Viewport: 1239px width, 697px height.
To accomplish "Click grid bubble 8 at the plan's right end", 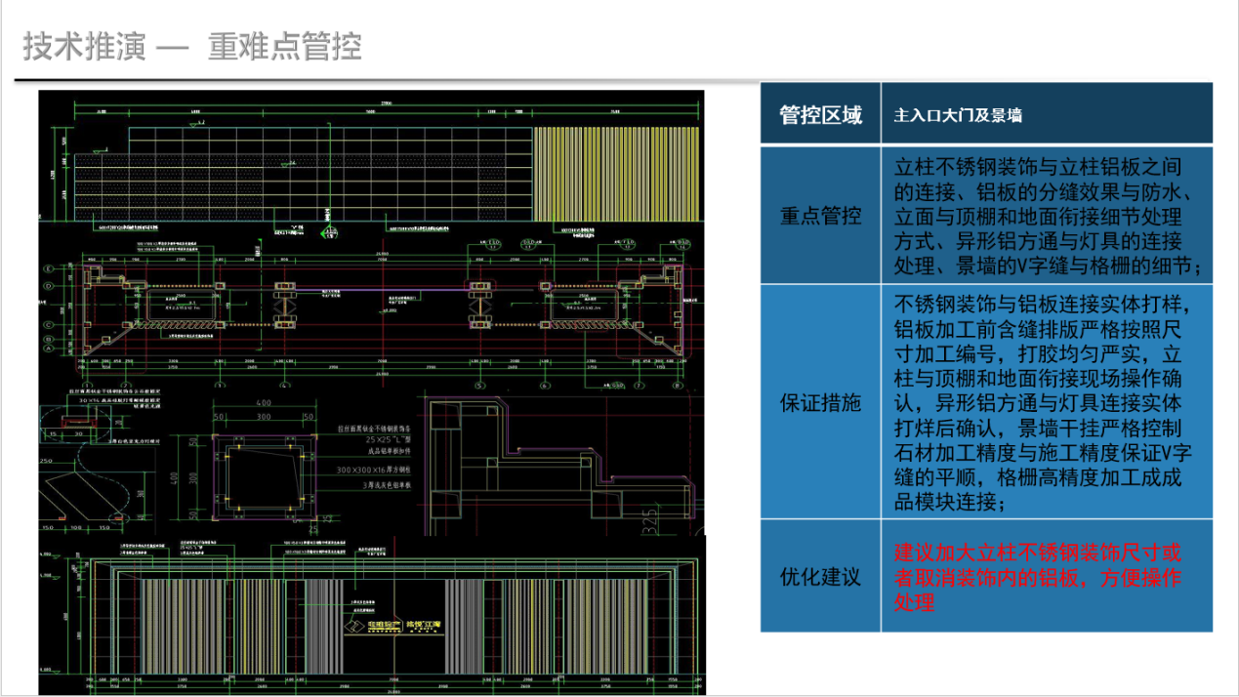I will (679, 386).
